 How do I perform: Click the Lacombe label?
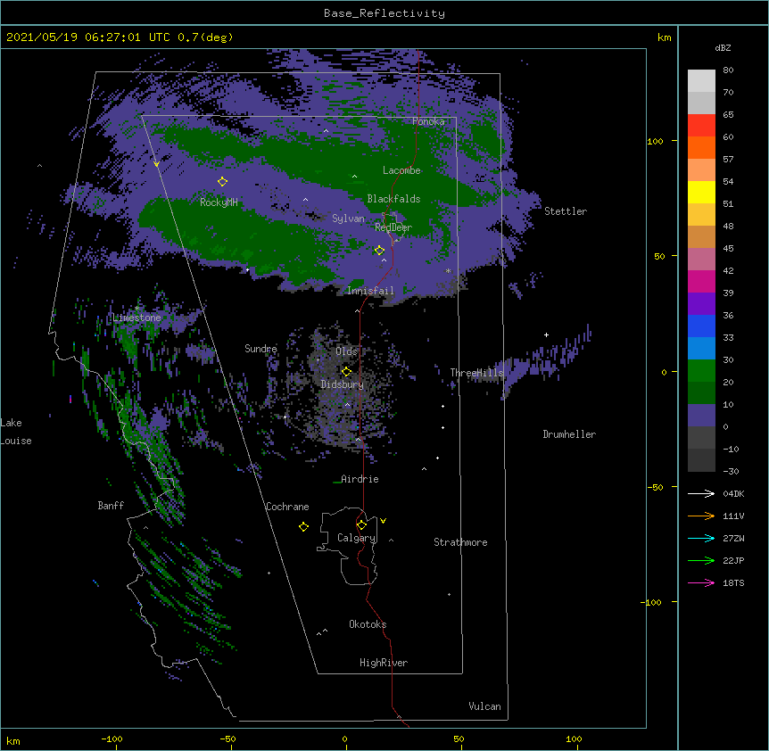tap(401, 170)
